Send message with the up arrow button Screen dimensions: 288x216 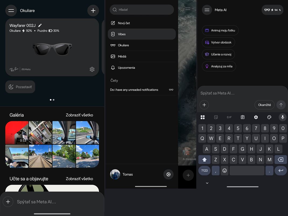click(281, 105)
